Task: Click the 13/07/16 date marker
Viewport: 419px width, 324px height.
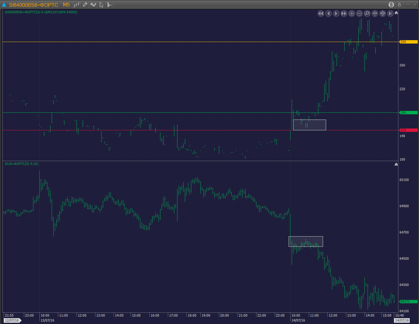Action: [x=48, y=320]
